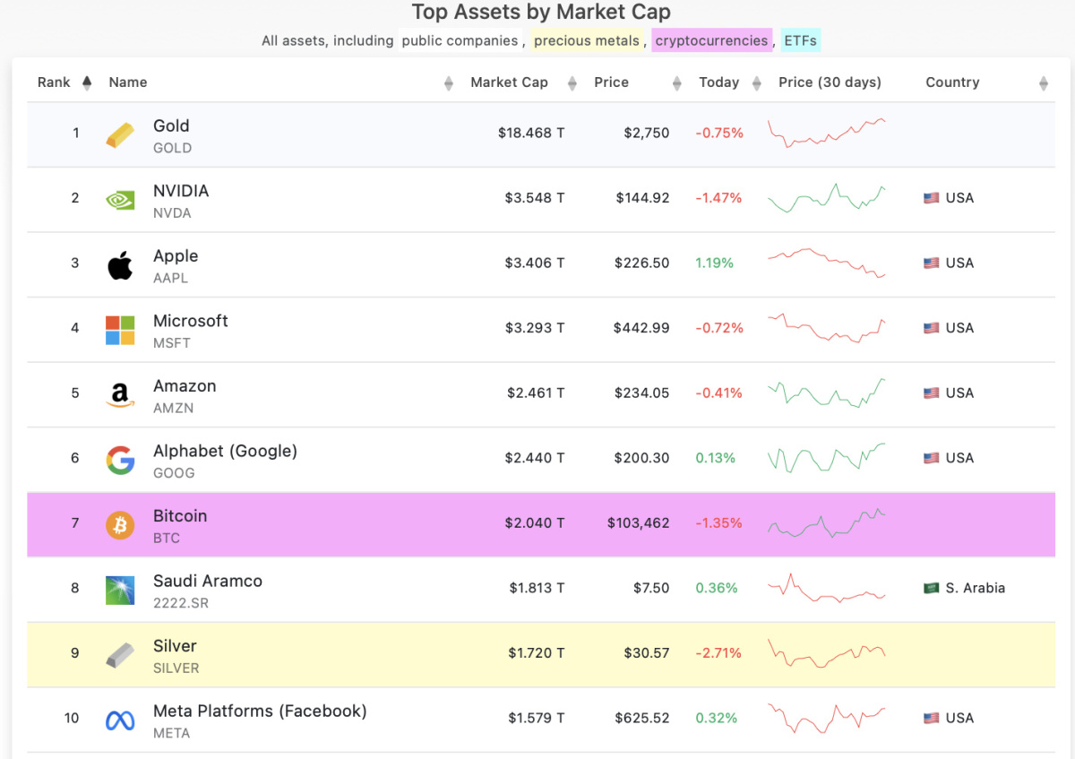The width and height of the screenshot is (1075, 759).
Task: Click the Saudi Aramco logo icon
Action: [120, 590]
